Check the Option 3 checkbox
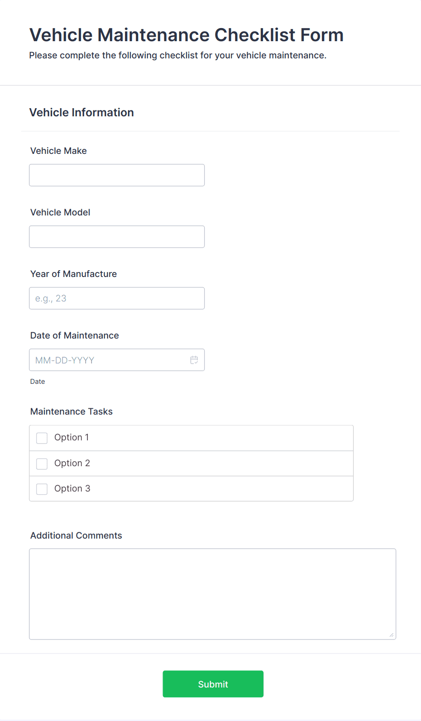This screenshot has width=421, height=721. click(42, 489)
